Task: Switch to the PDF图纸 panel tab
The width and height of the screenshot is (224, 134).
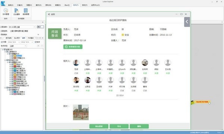Action: click(x=31, y=38)
